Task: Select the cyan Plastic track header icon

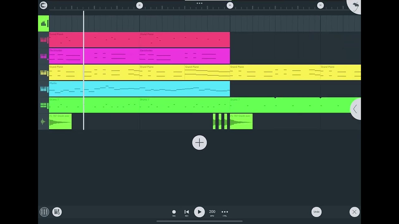Action: [43, 89]
